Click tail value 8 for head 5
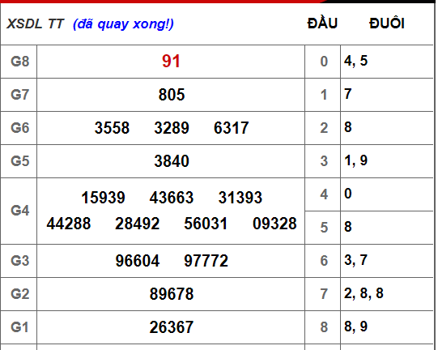Screen dimensions: 438x350 point(348,227)
